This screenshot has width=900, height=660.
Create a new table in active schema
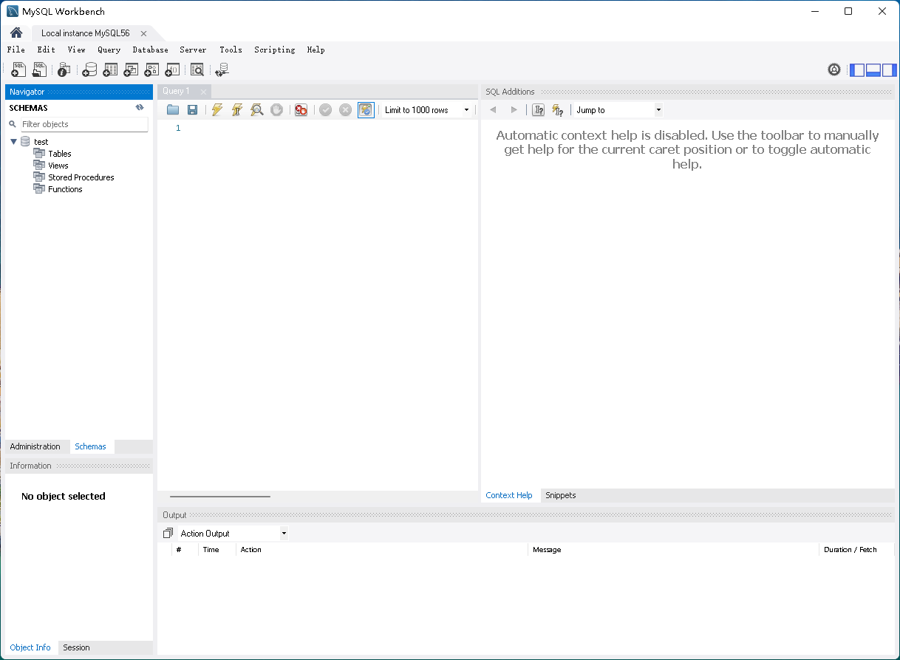click(110, 69)
